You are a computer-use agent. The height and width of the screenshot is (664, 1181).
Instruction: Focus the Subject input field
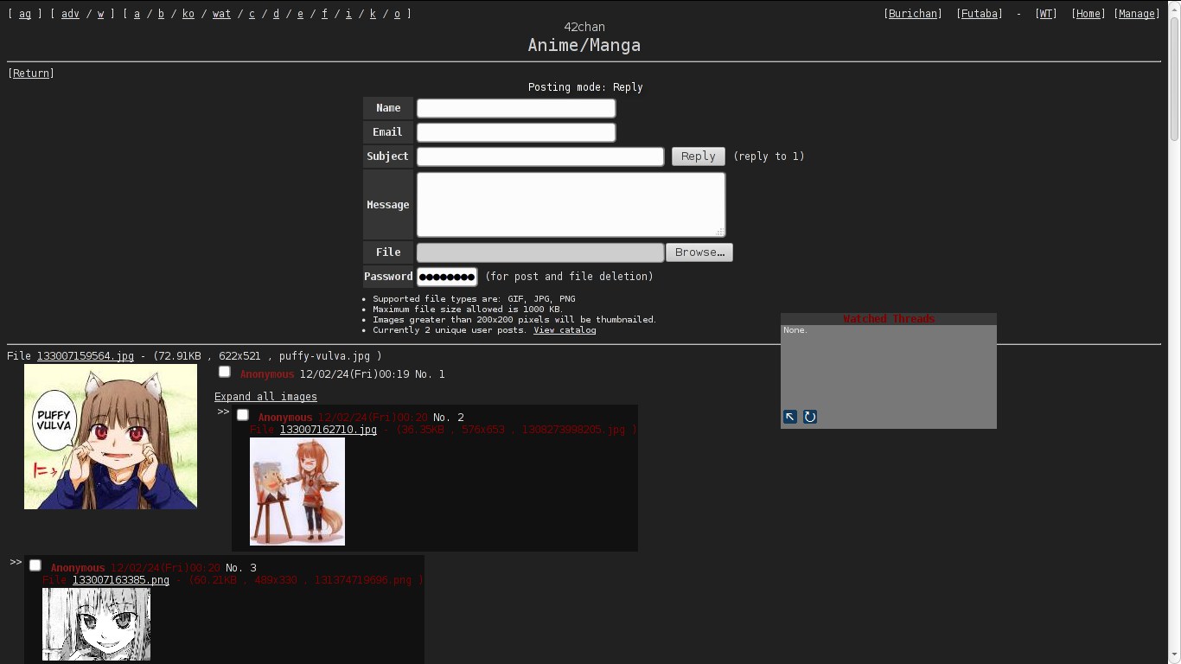(540, 156)
